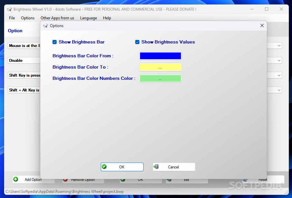
Task: Expand the Disable row dropdown arrow
Action: [279, 61]
